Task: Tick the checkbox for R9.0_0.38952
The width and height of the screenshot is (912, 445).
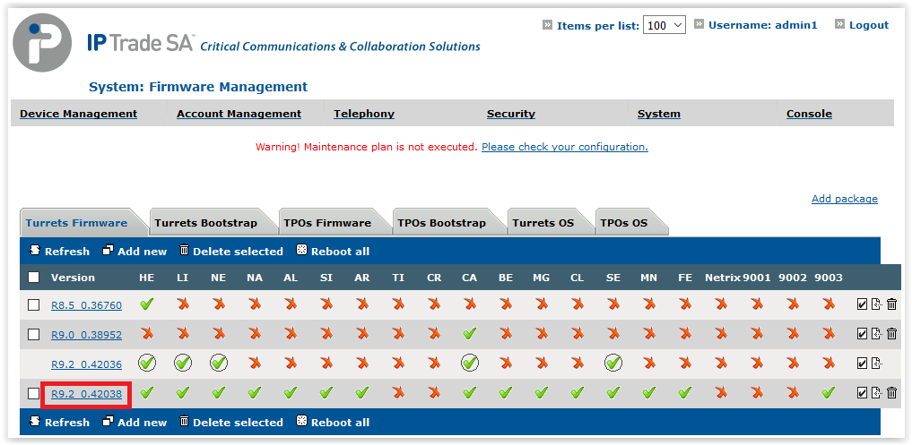Action: coord(34,335)
